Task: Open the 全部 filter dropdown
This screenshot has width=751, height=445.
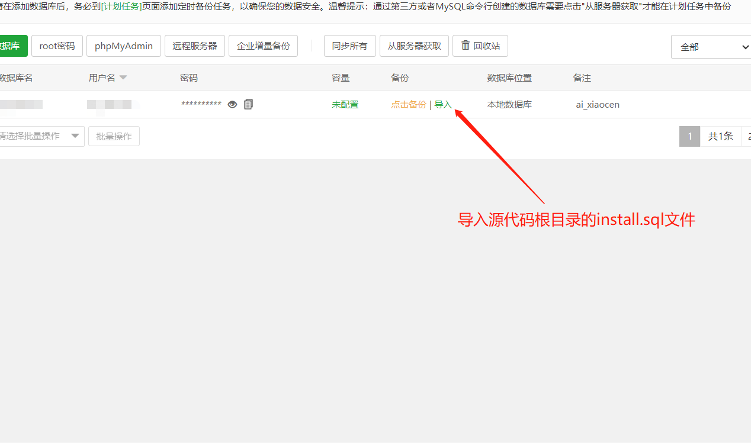Action: pos(710,46)
